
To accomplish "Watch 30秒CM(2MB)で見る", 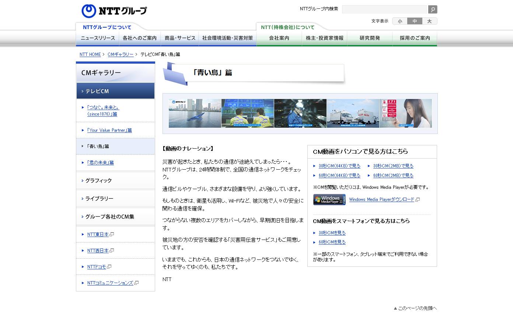I will [x=393, y=166].
